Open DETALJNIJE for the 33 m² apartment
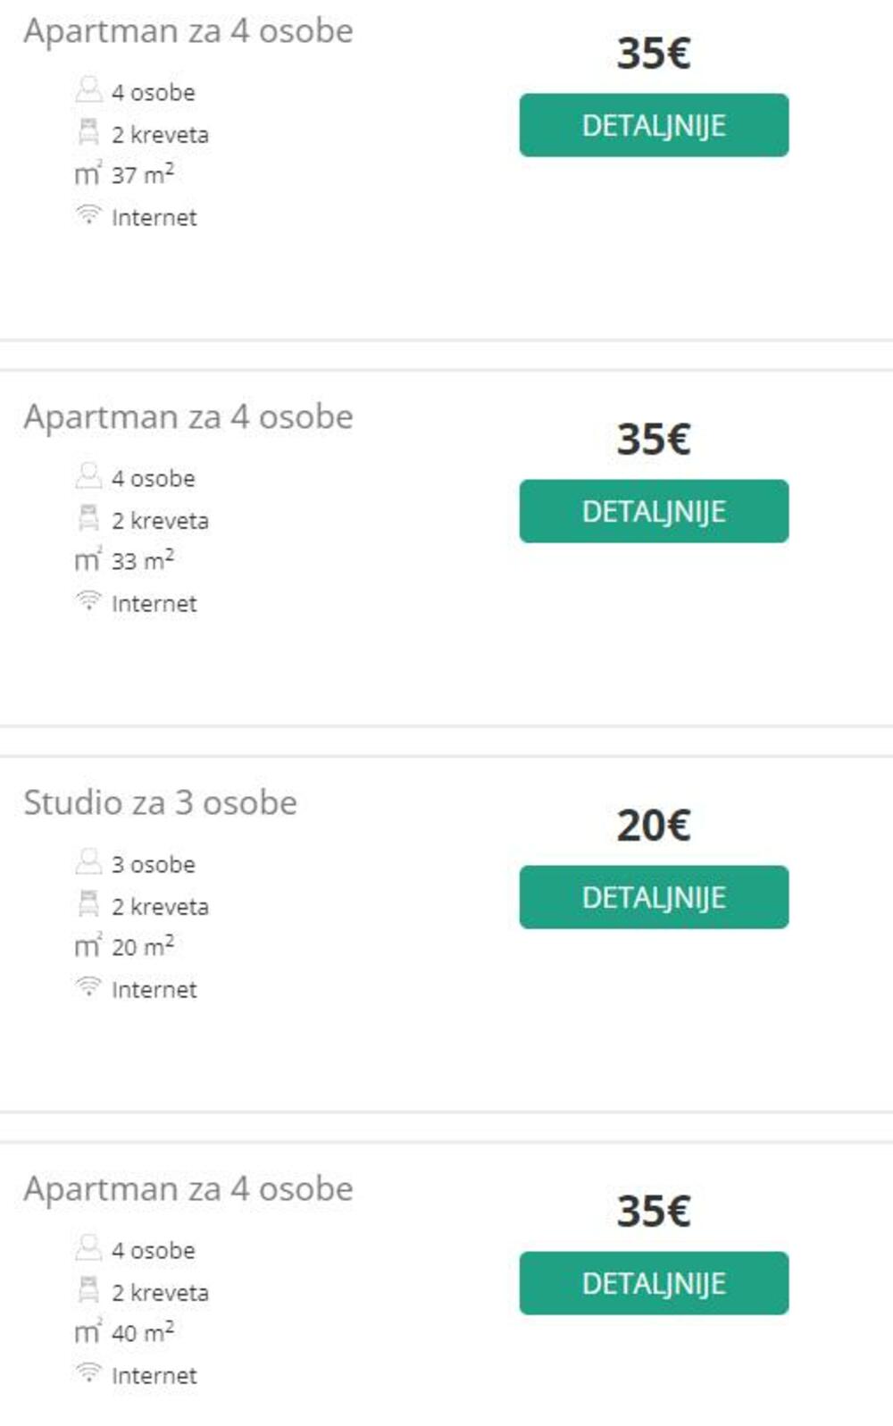893x1426 pixels. click(x=654, y=511)
